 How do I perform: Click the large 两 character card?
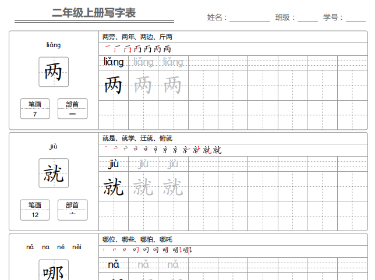pyautogui.click(x=54, y=72)
